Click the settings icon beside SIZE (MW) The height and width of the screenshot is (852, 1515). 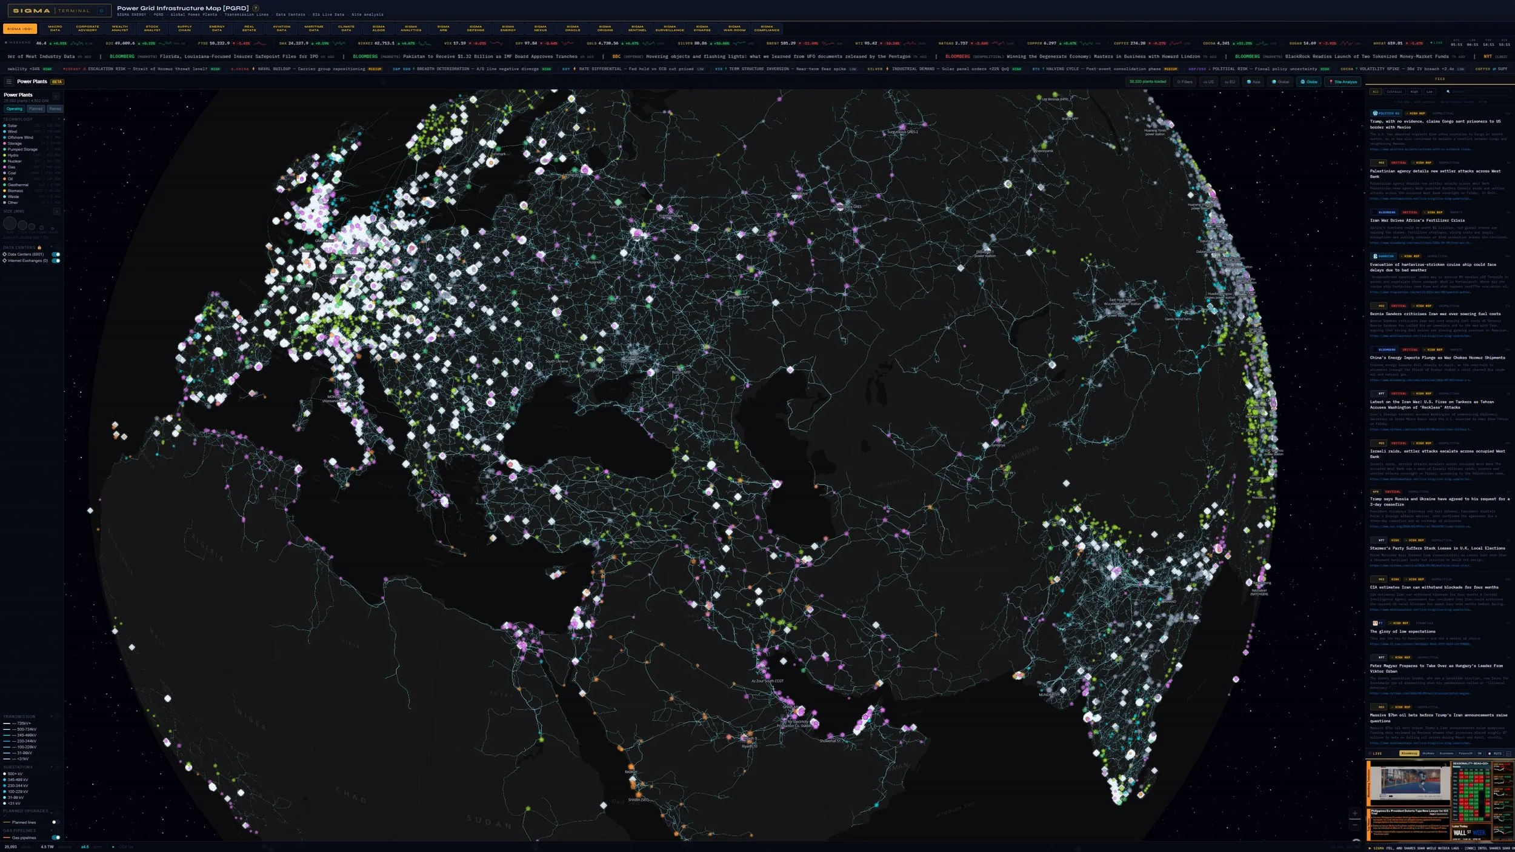(x=56, y=211)
